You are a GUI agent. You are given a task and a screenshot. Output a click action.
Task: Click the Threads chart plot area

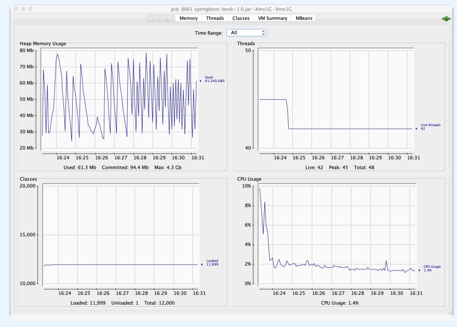pyautogui.click(x=336, y=99)
